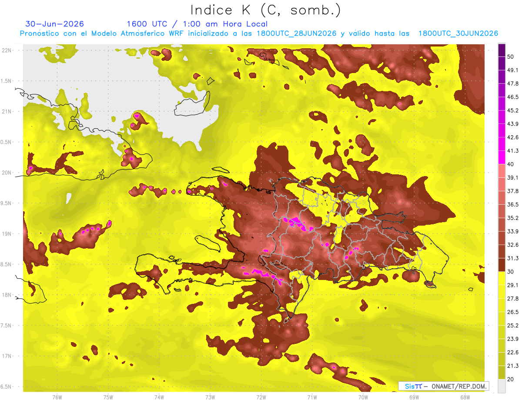The image size is (522, 403).
Task: Click colorbar value "31.3"
Action: (513, 258)
